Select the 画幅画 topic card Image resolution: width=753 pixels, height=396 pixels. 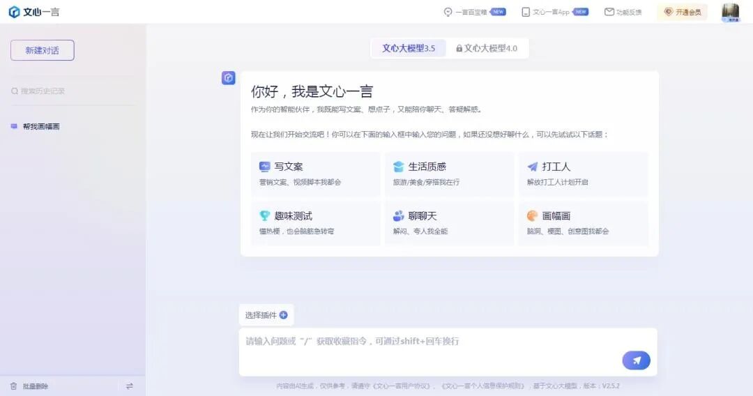(x=584, y=223)
